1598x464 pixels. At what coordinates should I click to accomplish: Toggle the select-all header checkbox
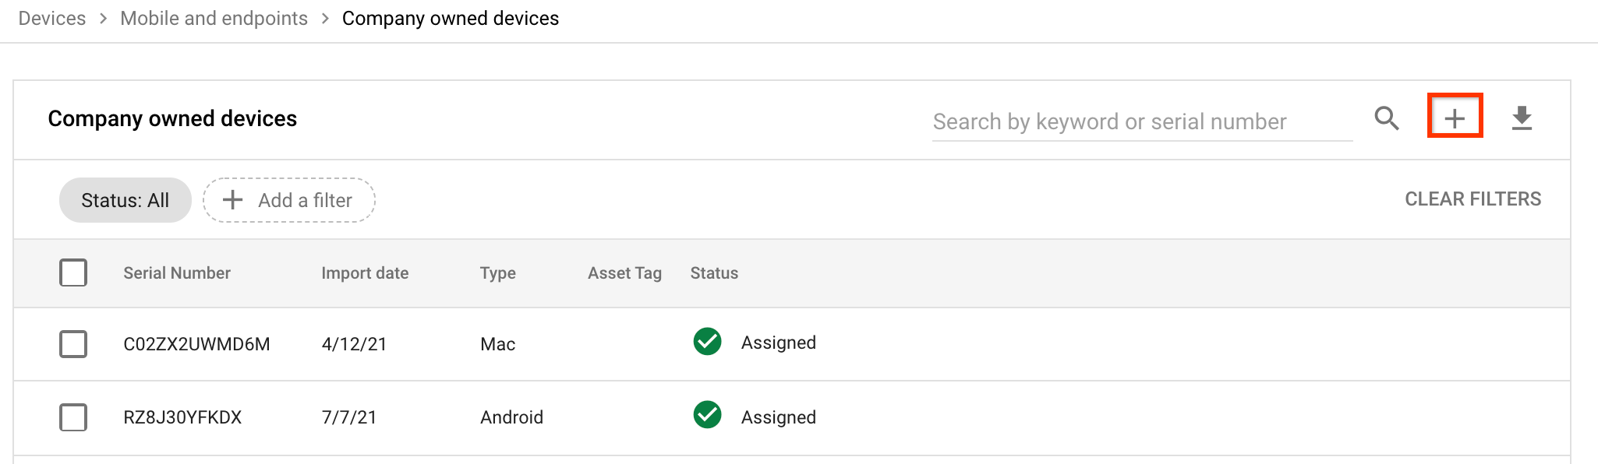pyautogui.click(x=73, y=272)
